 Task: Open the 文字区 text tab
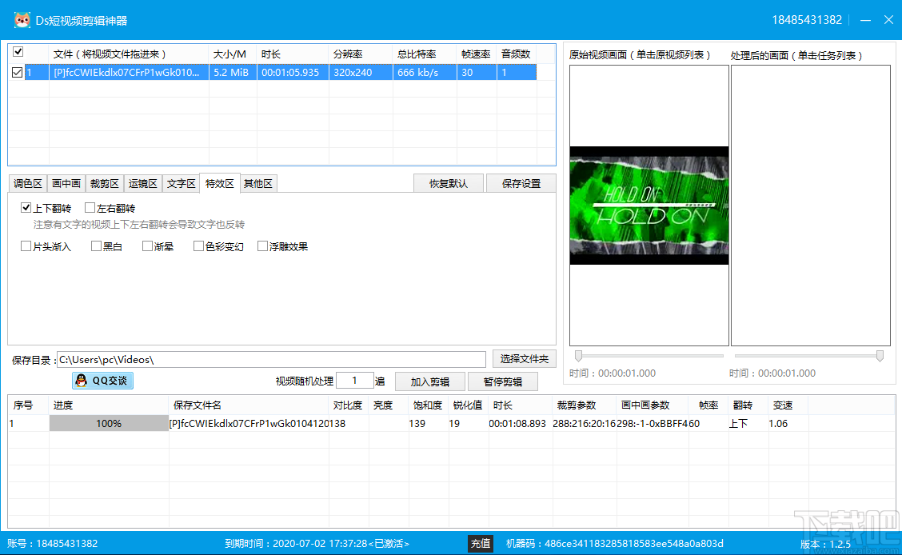[182, 182]
